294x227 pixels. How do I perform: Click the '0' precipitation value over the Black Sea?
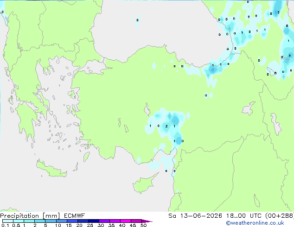point(137,20)
